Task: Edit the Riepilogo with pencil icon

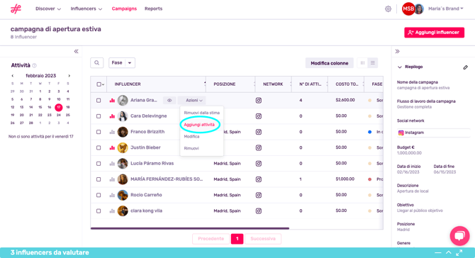Action: point(465,67)
